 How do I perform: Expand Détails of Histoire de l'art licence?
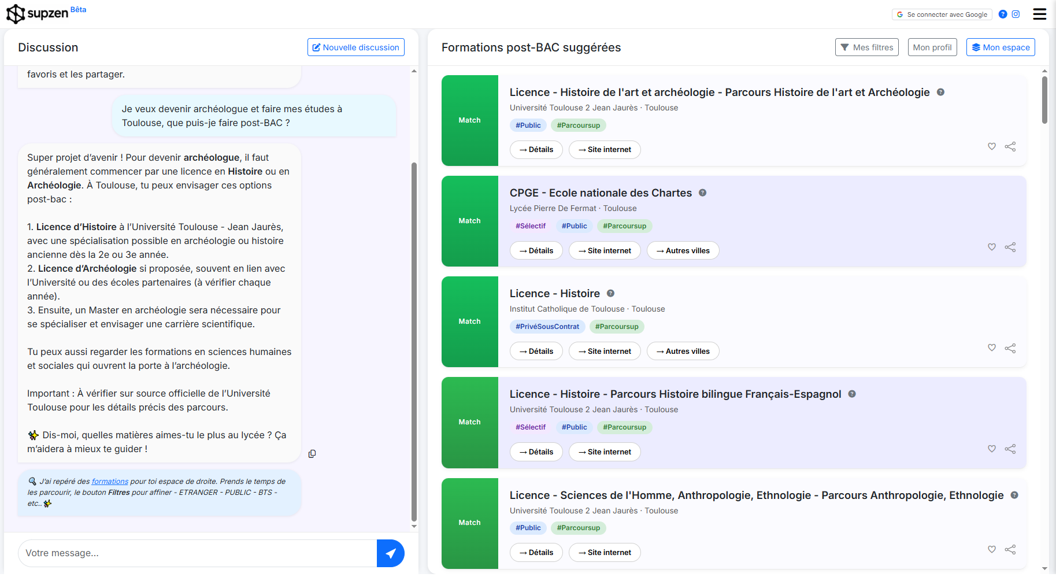(x=536, y=150)
